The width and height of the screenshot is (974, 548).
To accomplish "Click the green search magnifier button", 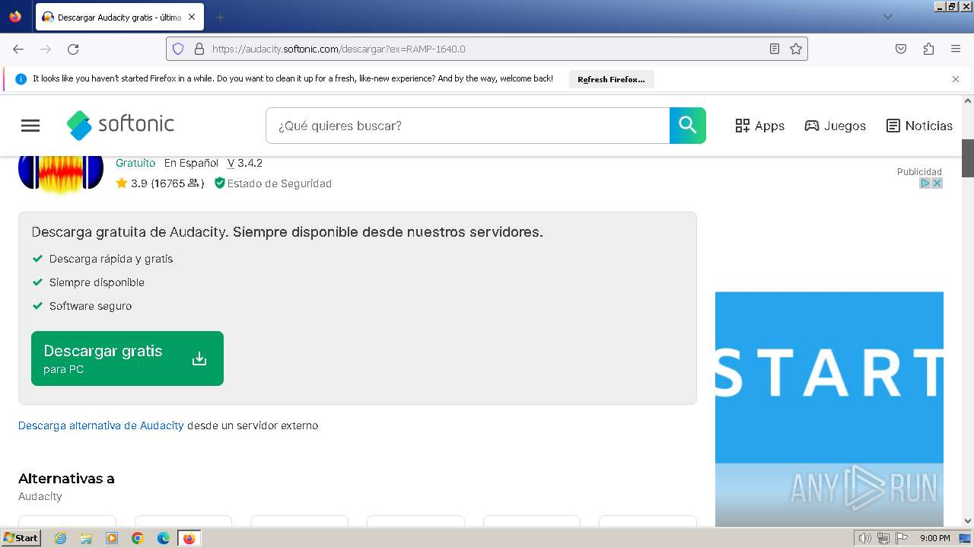I will click(688, 126).
